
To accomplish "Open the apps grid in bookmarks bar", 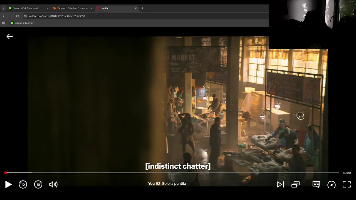I will click(4, 23).
